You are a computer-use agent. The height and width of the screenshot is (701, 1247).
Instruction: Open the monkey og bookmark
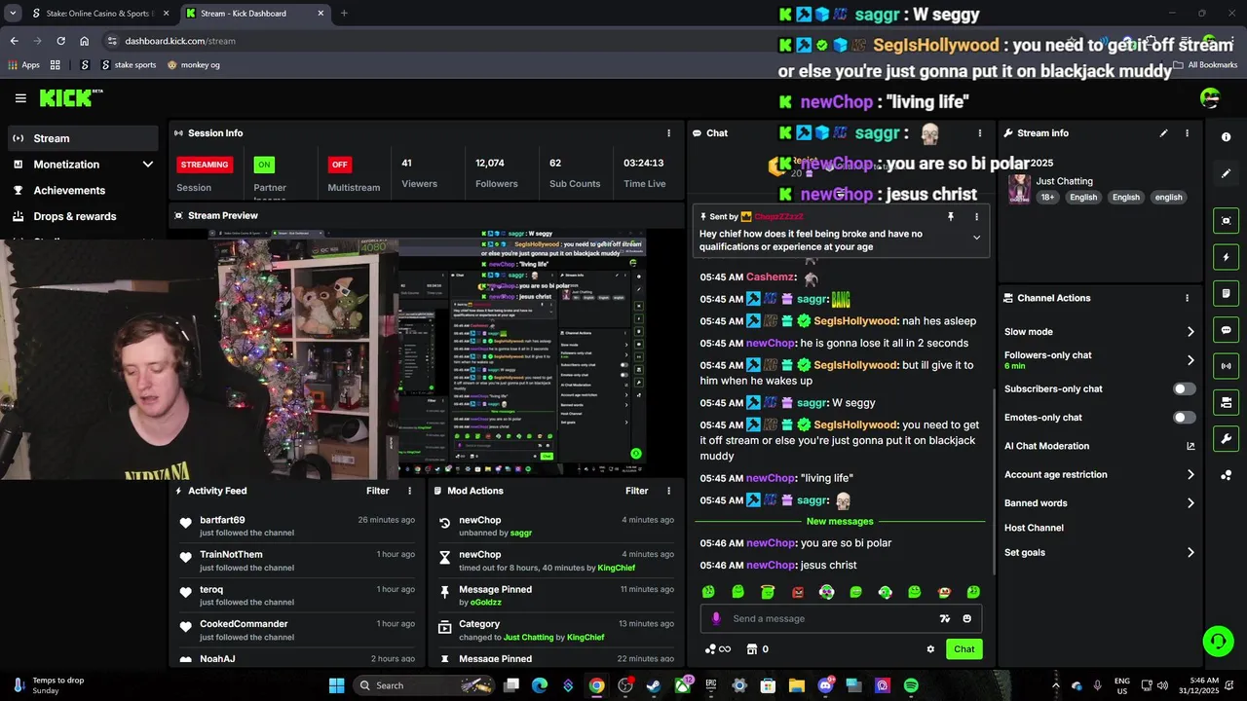193,65
